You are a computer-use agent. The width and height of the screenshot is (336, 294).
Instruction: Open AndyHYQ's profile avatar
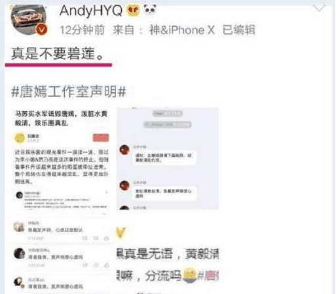(29, 20)
